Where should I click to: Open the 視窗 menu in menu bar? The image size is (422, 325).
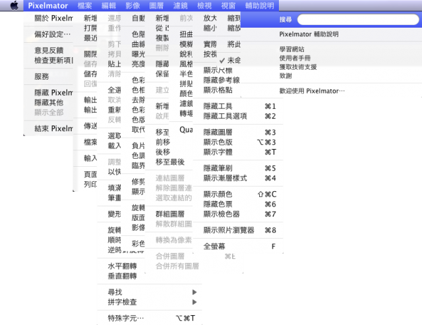(228, 6)
